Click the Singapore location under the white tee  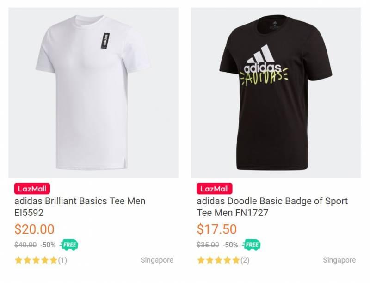click(157, 260)
